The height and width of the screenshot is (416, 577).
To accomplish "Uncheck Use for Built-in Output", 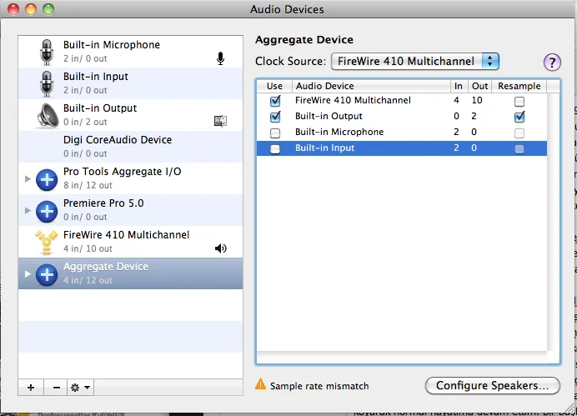I will point(275,117).
